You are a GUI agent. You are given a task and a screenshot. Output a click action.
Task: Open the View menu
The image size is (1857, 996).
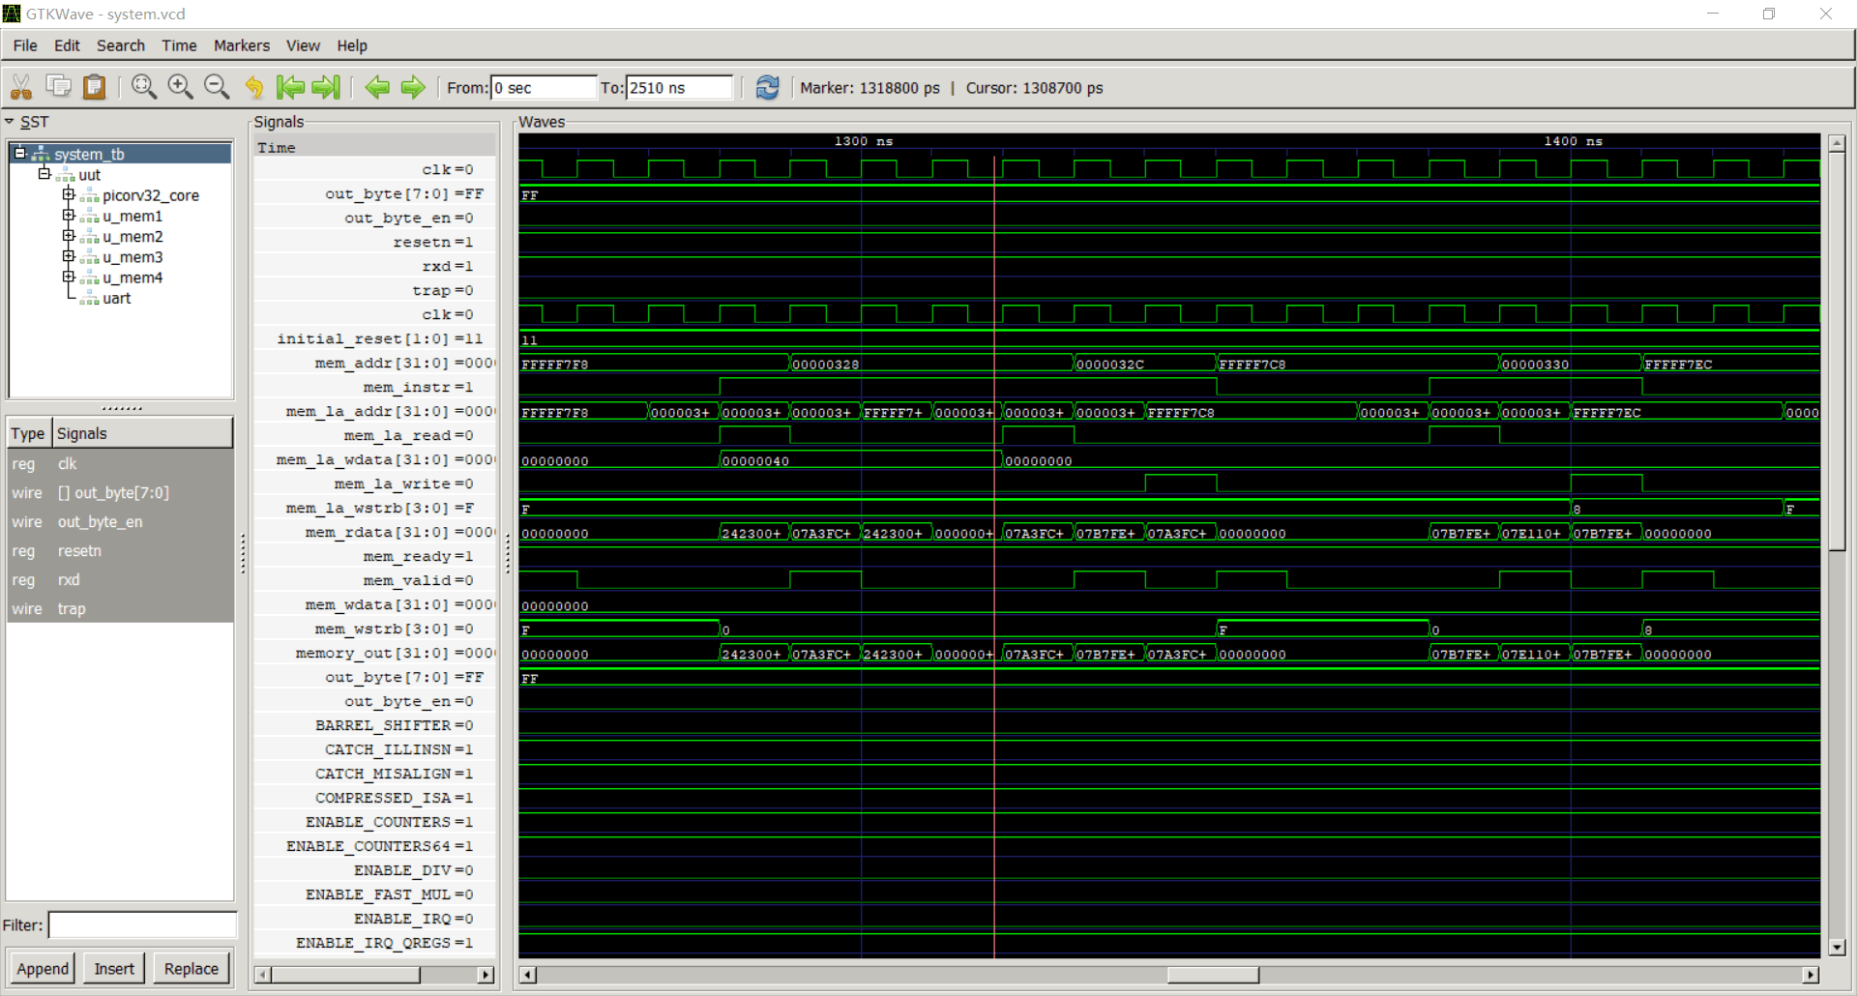pyautogui.click(x=303, y=45)
